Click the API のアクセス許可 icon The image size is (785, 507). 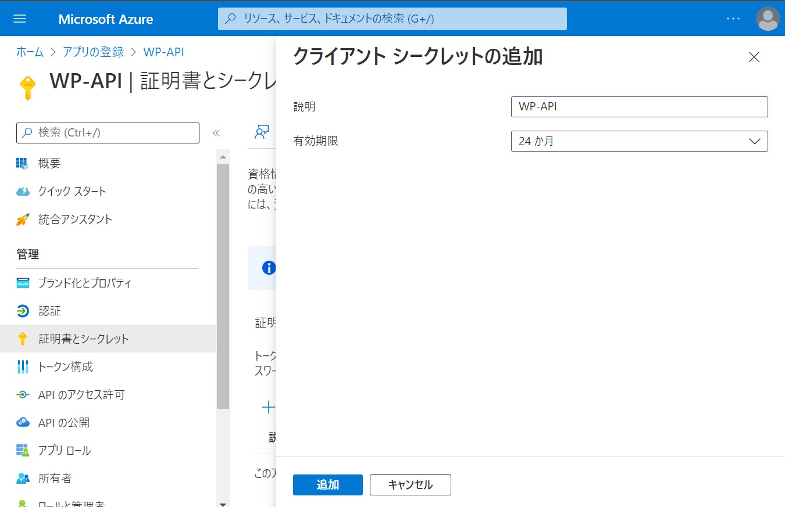(x=23, y=395)
